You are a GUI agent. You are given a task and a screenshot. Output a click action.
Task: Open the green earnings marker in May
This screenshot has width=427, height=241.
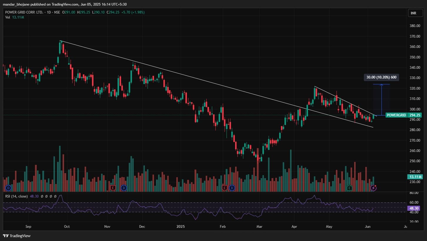coord(349,188)
